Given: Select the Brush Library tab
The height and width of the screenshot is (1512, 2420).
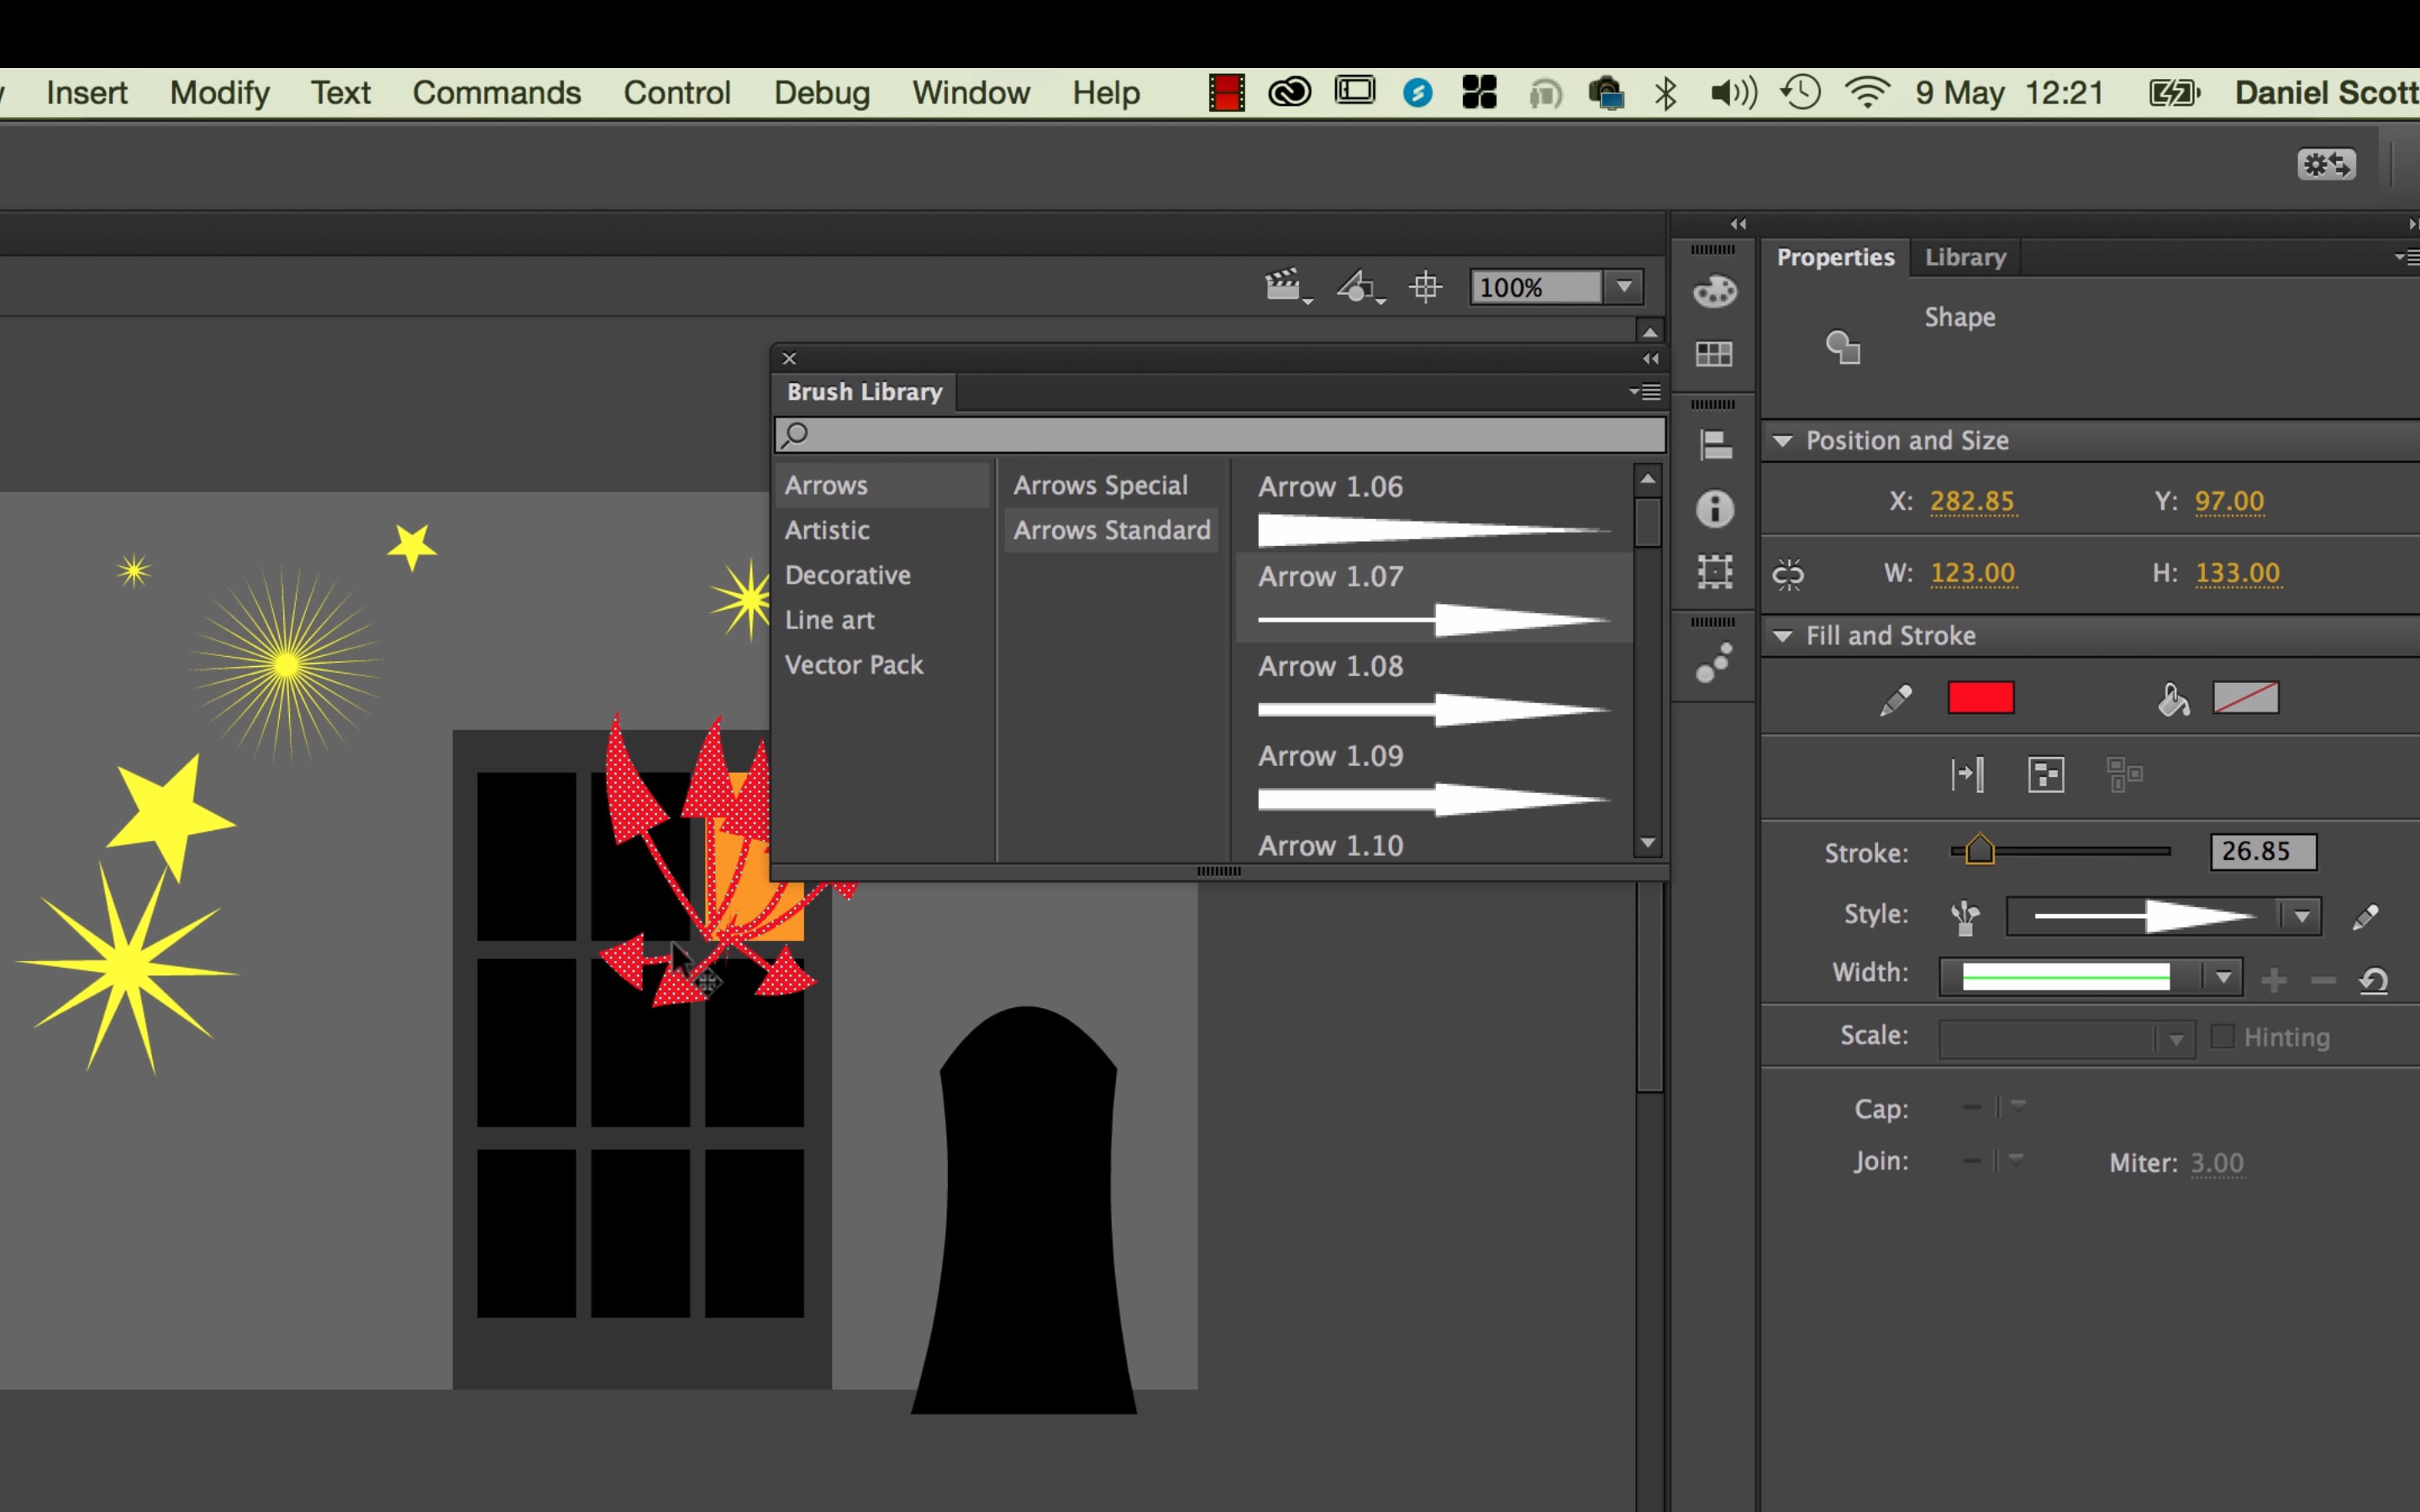Looking at the screenshot, I should [x=864, y=392].
